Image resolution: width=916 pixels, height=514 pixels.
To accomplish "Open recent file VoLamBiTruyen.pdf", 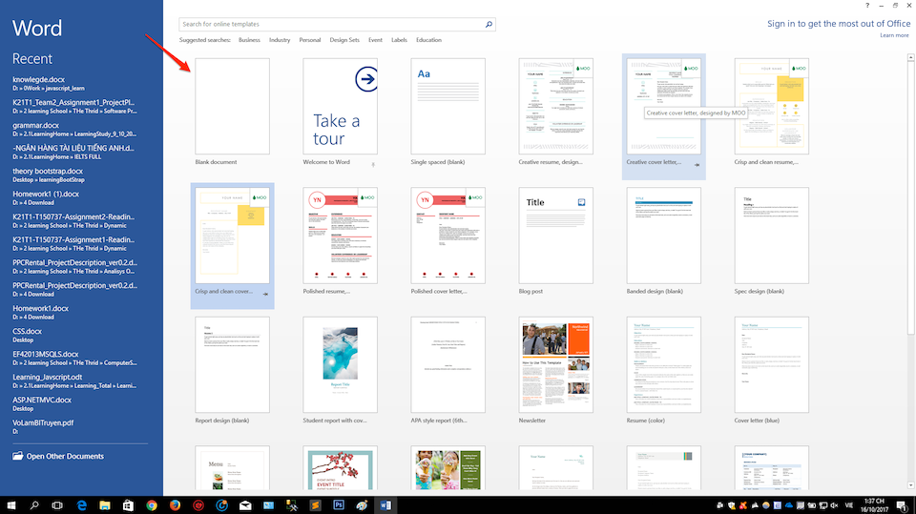I will coord(43,427).
